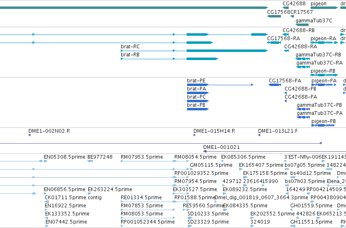Click the 164249 EST label
Viewport: 346px width, 228px height.
(x=296, y=190)
